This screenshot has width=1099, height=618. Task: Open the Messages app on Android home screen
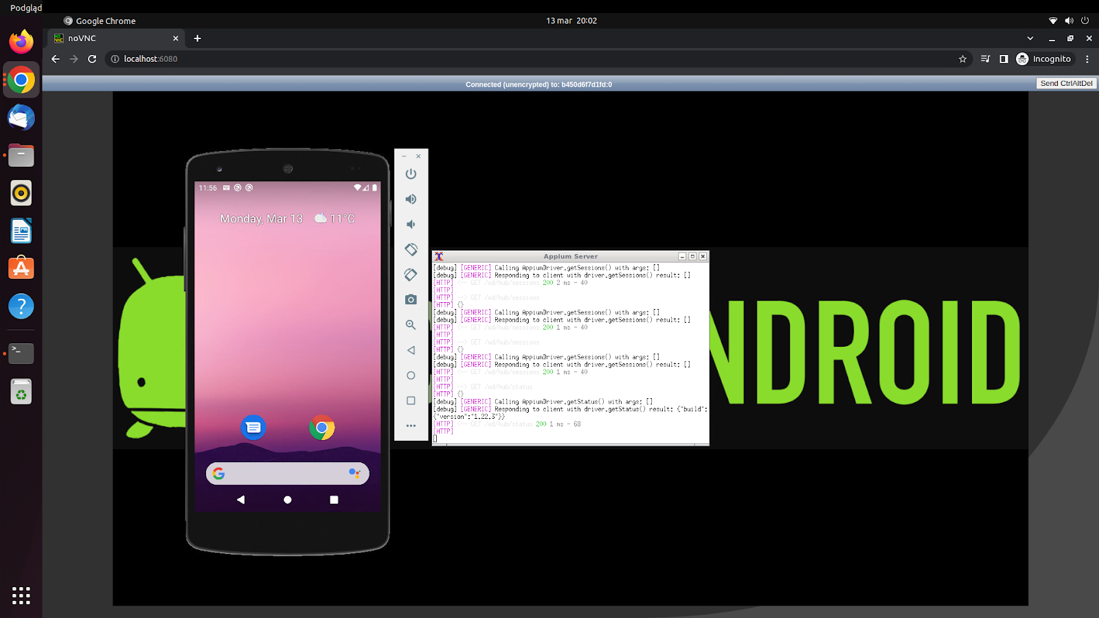point(253,427)
